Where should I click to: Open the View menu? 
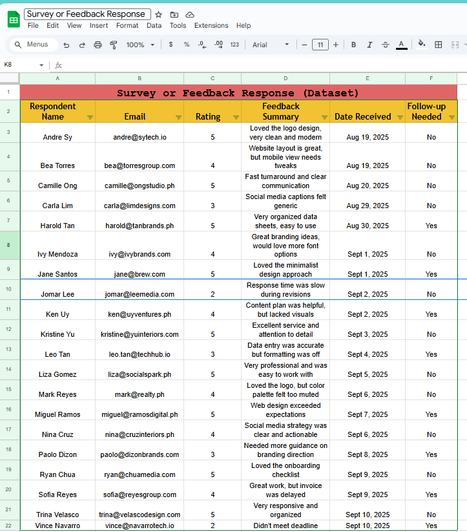74,25
